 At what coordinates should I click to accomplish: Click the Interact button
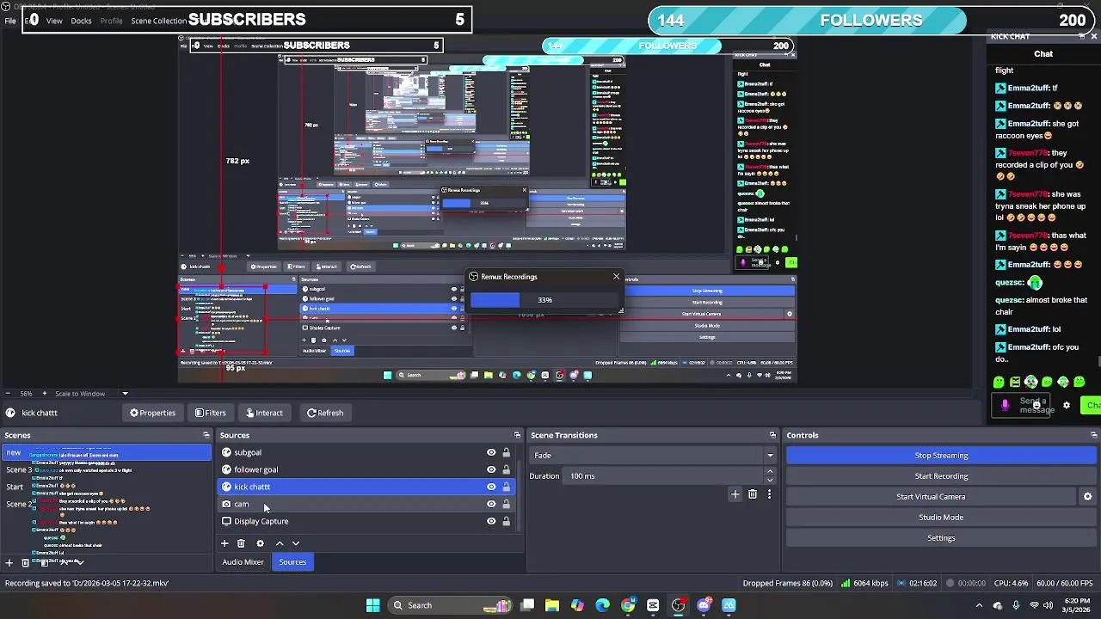[x=263, y=413]
